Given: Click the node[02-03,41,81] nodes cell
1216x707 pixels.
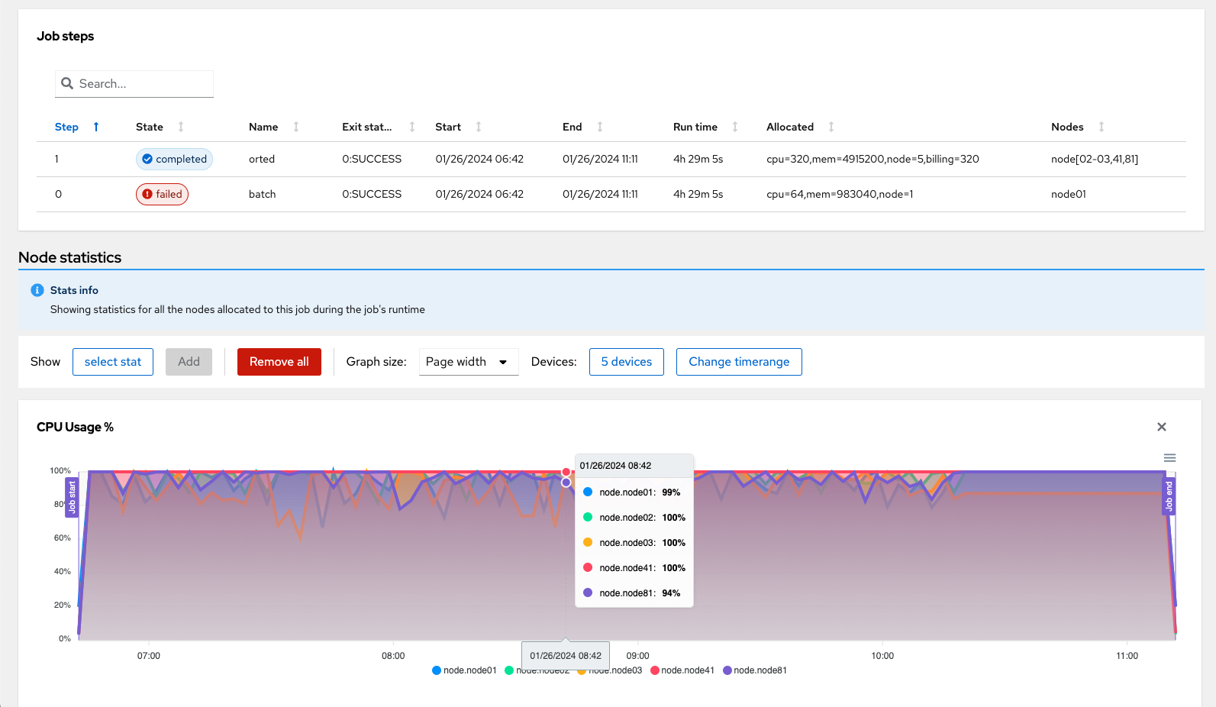Looking at the screenshot, I should tap(1095, 159).
